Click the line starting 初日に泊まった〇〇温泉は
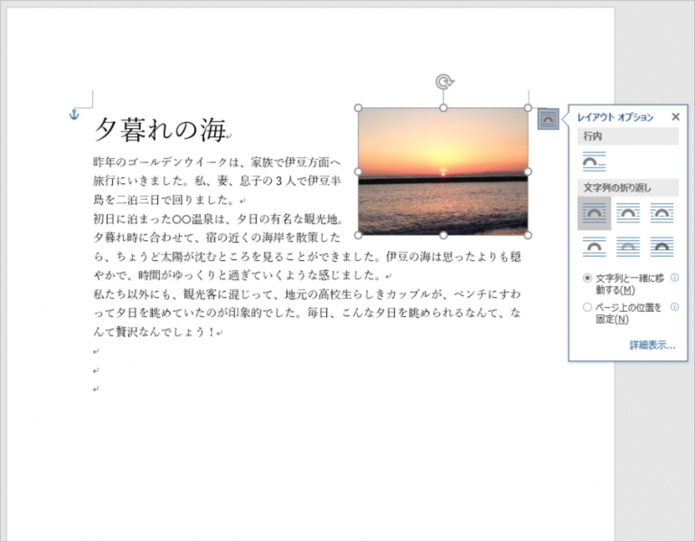Screen dimensions: 695x542 coord(219,219)
